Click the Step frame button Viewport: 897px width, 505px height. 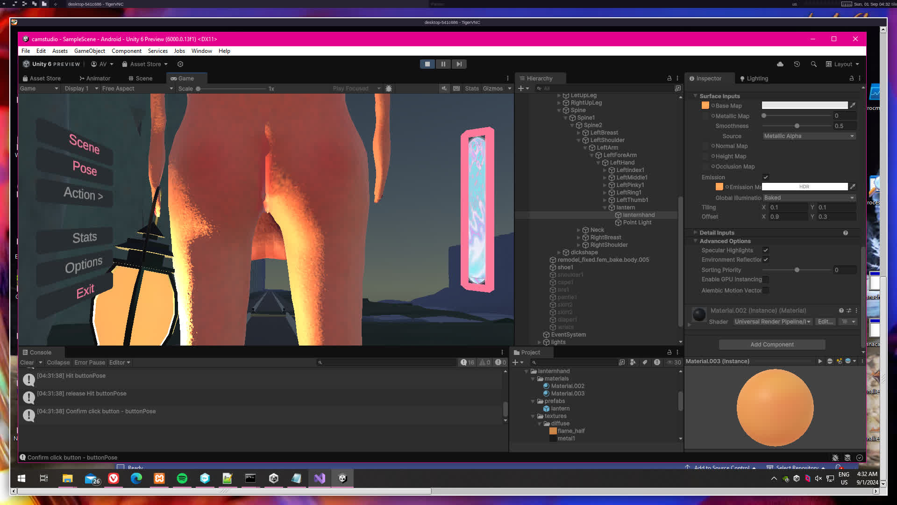tap(459, 64)
